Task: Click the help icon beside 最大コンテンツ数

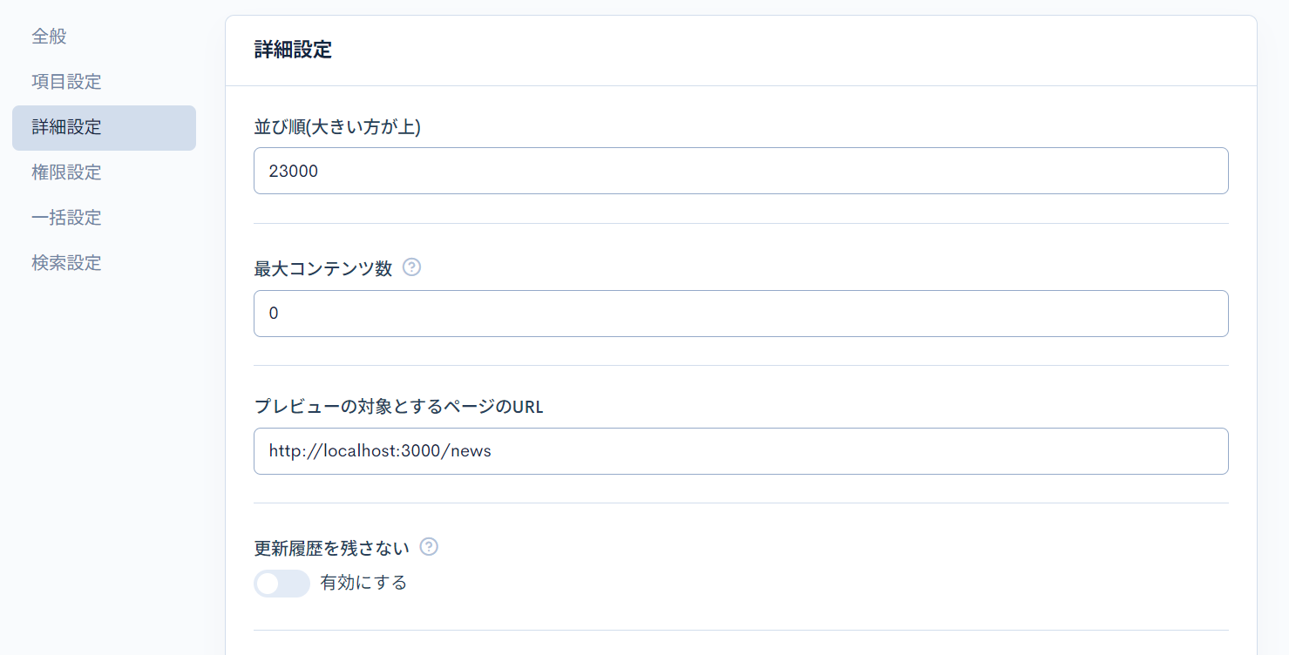Action: (x=412, y=267)
